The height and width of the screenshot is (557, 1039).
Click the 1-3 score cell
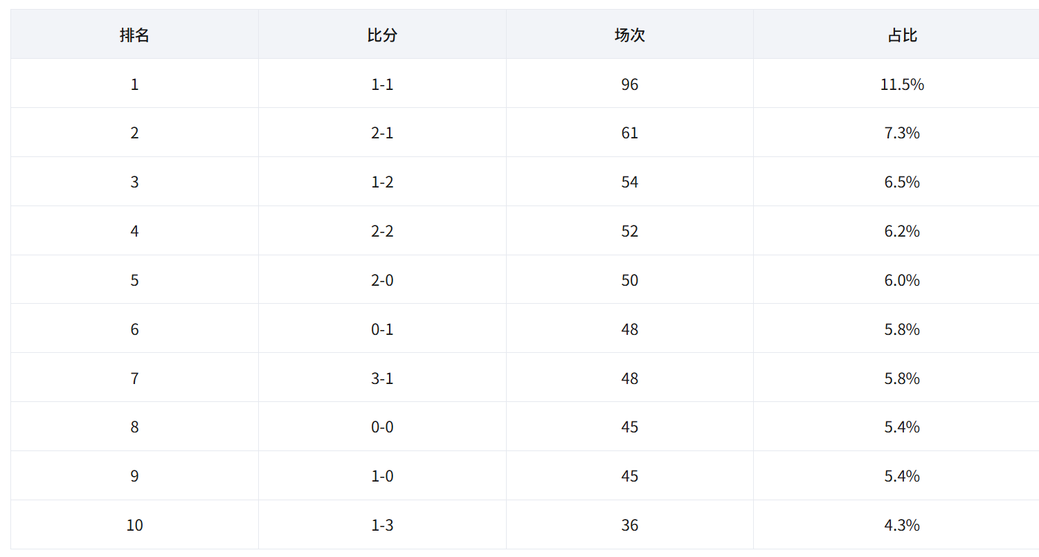[382, 525]
